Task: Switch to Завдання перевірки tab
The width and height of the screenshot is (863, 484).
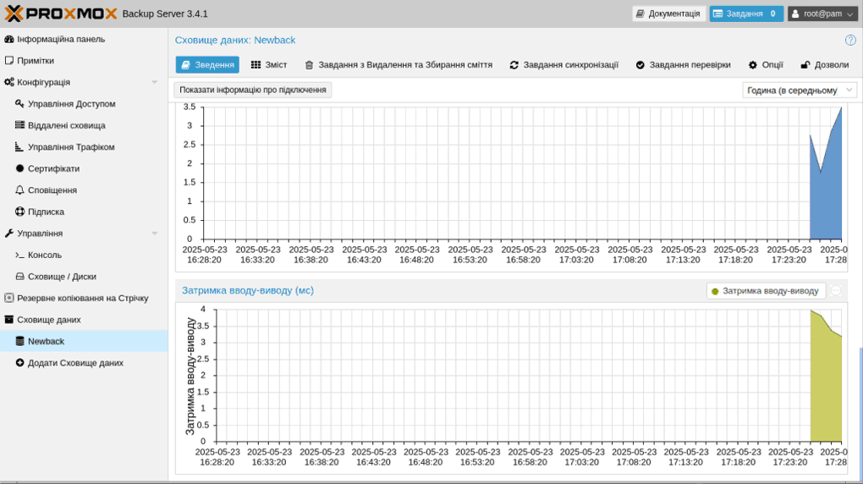Action: pos(682,65)
